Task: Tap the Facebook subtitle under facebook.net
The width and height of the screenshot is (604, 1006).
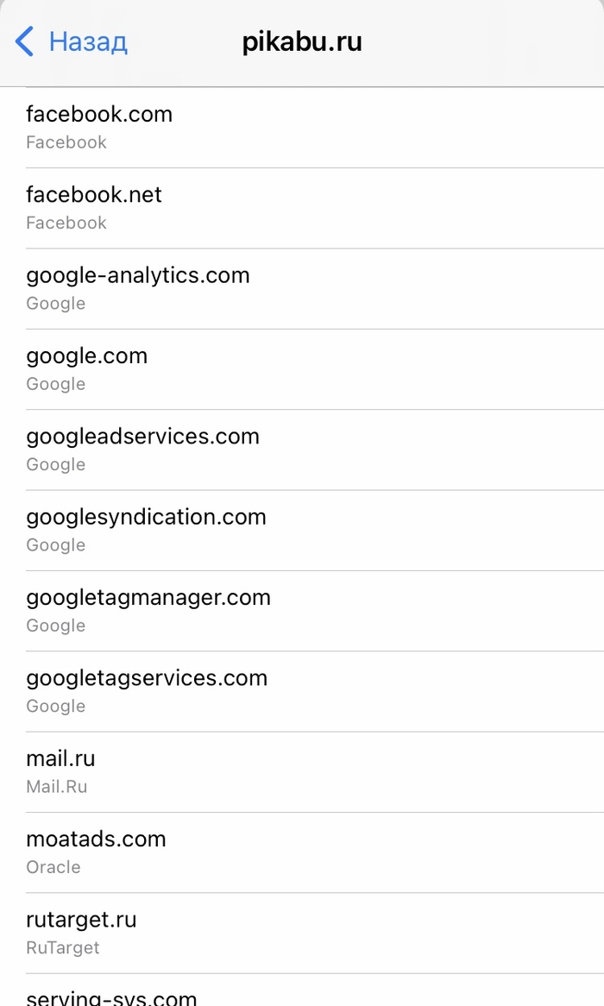Action: pyautogui.click(x=66, y=223)
